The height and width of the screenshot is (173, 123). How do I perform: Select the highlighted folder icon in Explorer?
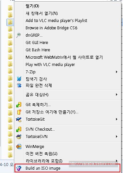click(10, 22)
